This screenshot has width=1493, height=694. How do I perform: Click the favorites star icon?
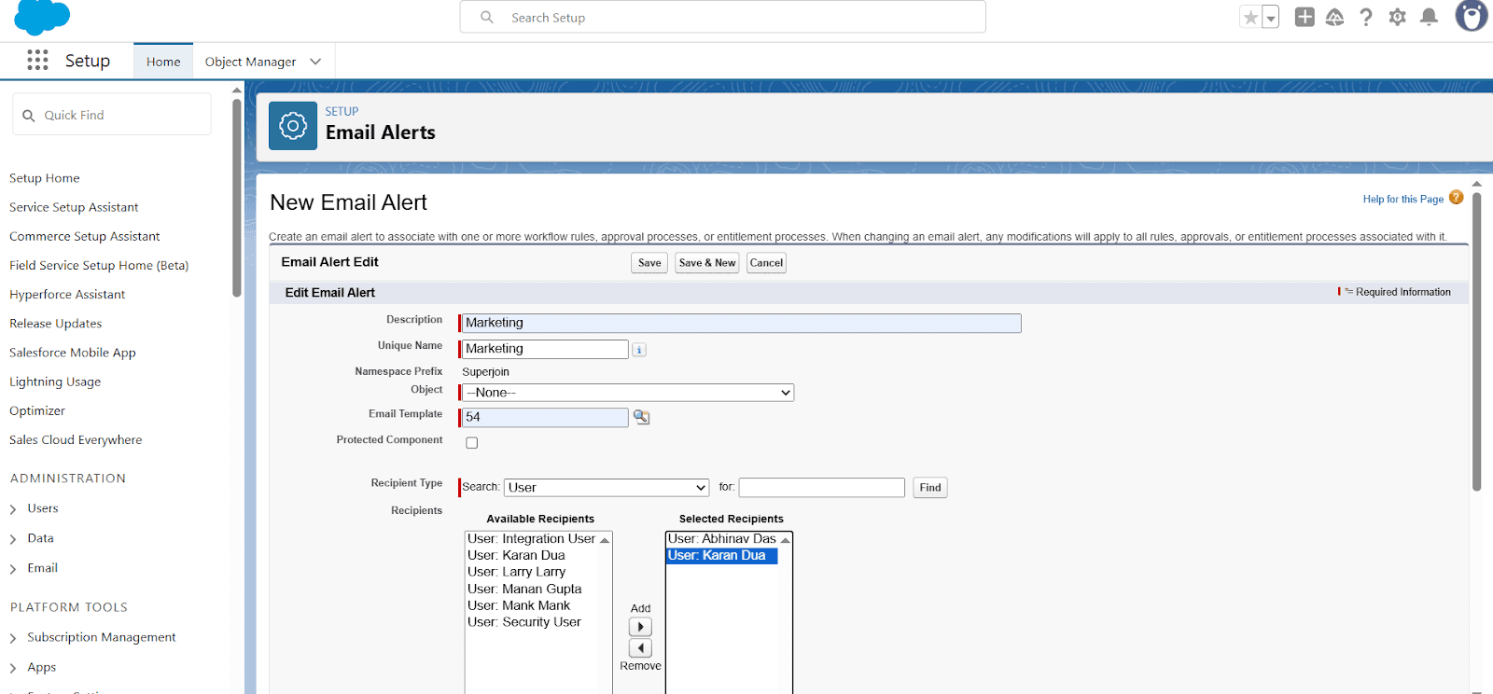click(1251, 18)
